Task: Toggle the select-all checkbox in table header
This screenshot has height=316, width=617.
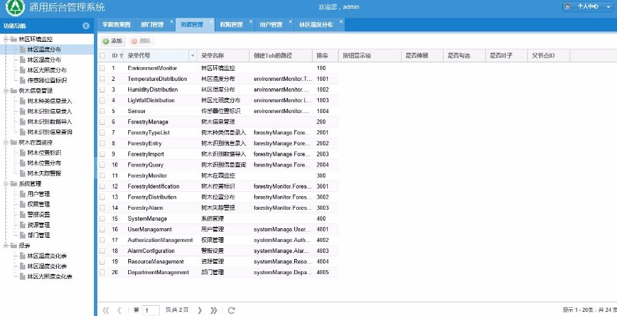Action: (102, 56)
